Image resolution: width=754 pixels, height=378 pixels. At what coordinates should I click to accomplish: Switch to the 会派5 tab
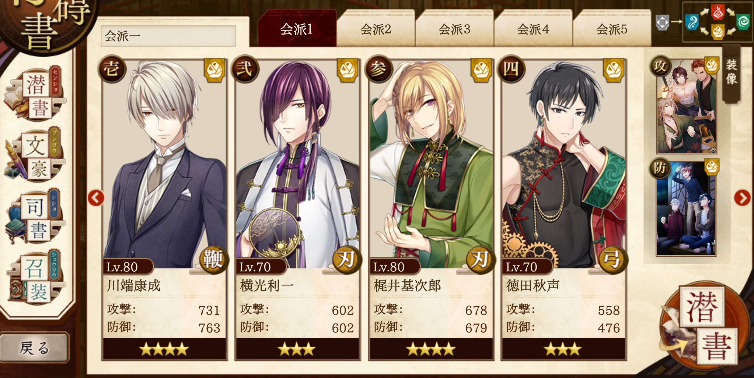612,29
